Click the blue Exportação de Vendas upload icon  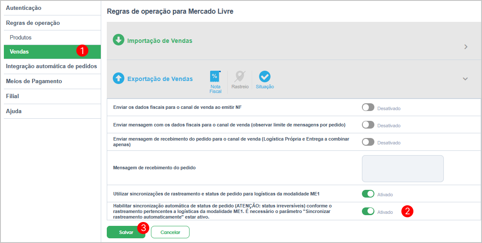pos(118,78)
